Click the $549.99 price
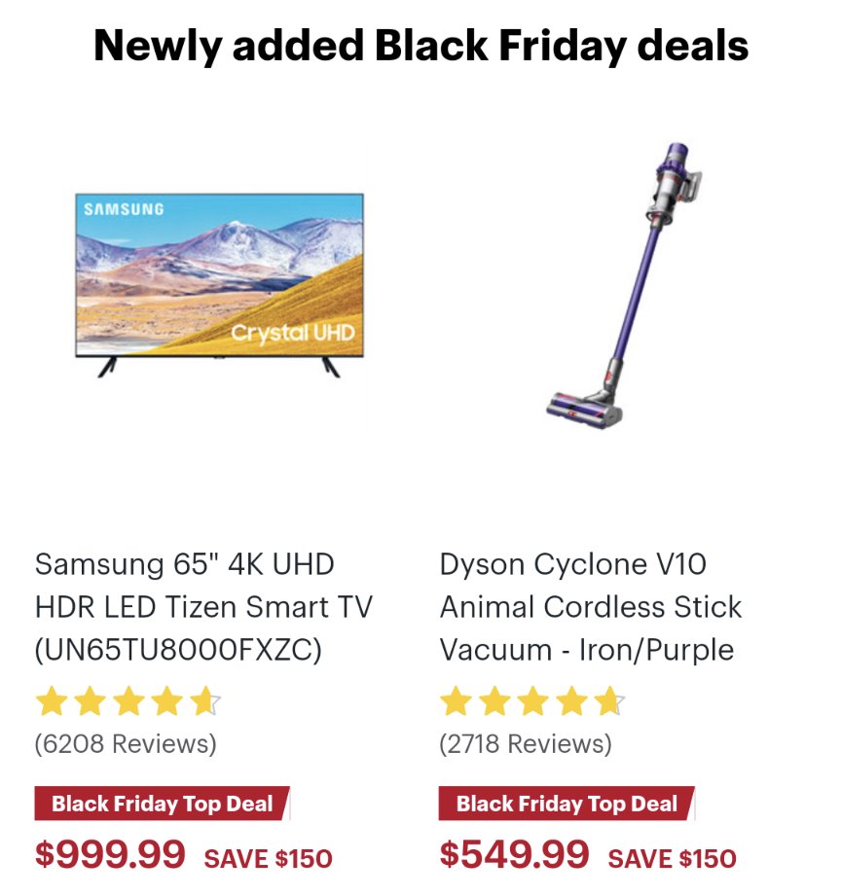This screenshot has height=896, width=841. click(514, 854)
